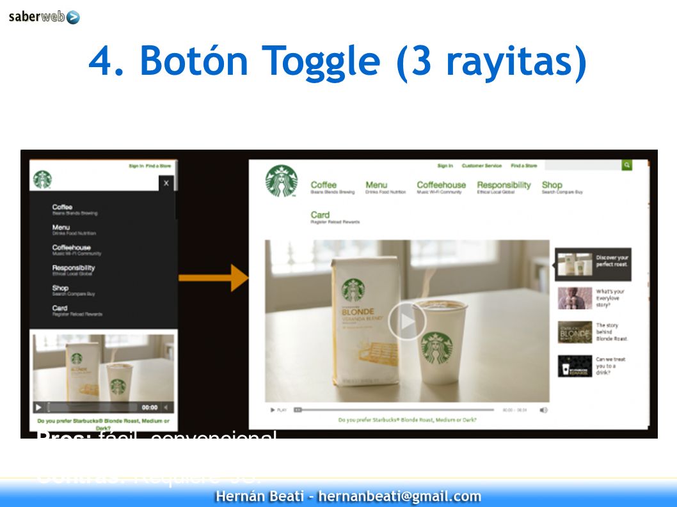Click the Coffeehouse item in the desktop navigation

click(x=442, y=188)
